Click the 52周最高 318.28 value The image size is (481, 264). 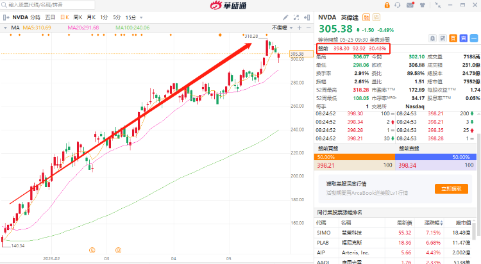pyautogui.click(x=361, y=90)
